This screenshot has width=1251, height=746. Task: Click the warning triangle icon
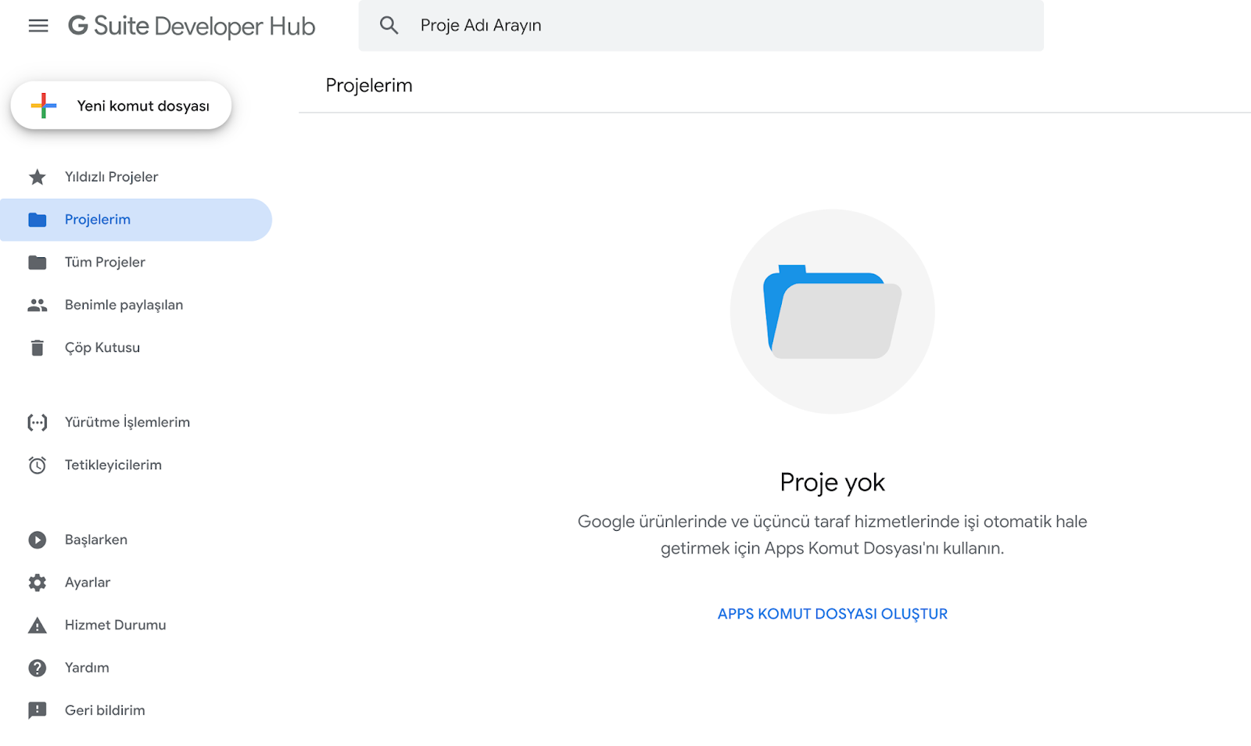point(37,625)
